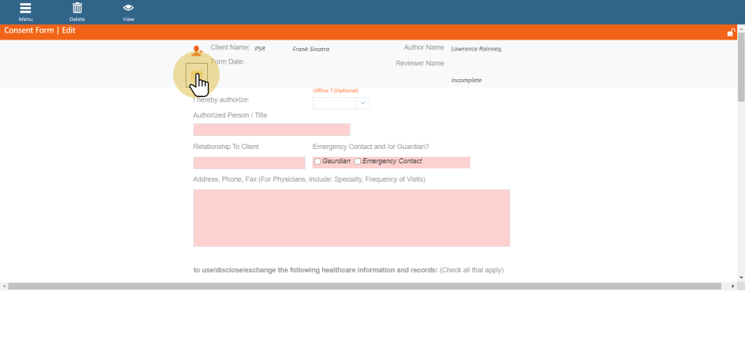Screen dimensions: 745x343
Task: Click the horizontal scrollbar left arrow
Action: point(4,286)
